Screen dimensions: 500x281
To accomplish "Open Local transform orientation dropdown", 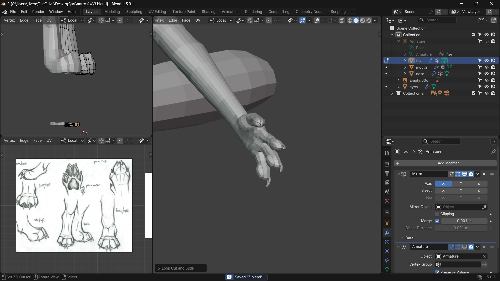I will [221, 20].
